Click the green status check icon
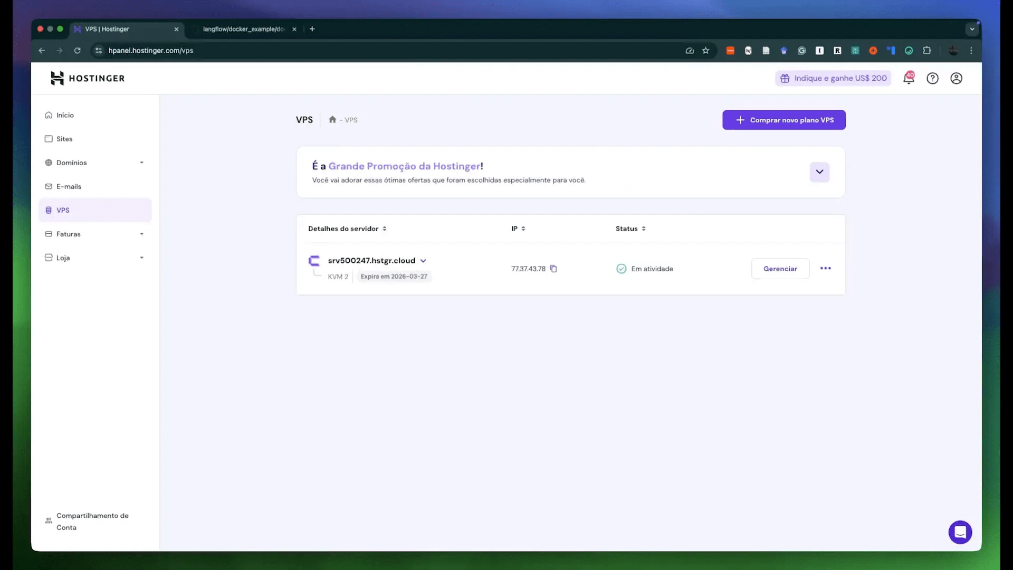The width and height of the screenshot is (1013, 570). [622, 269]
